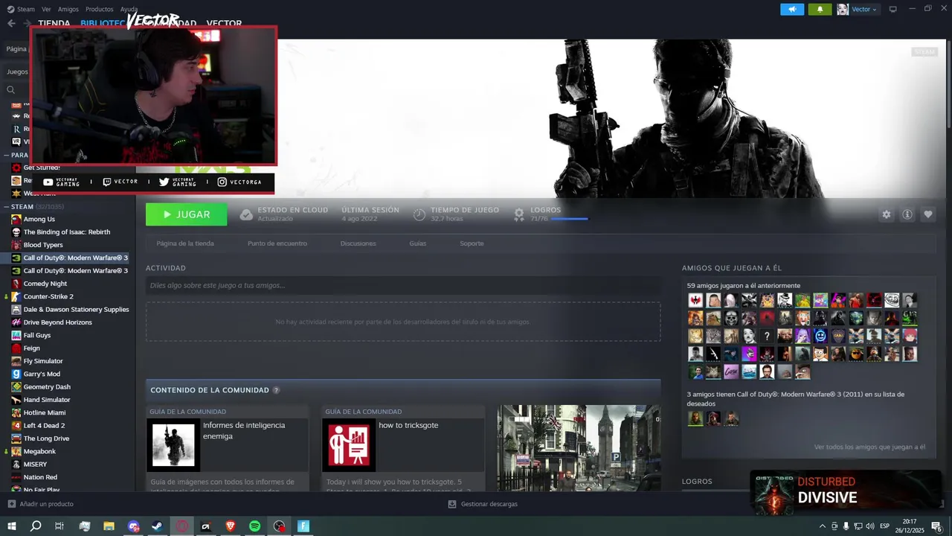Click the activity status input field
The image size is (952, 536).
pyautogui.click(x=403, y=285)
